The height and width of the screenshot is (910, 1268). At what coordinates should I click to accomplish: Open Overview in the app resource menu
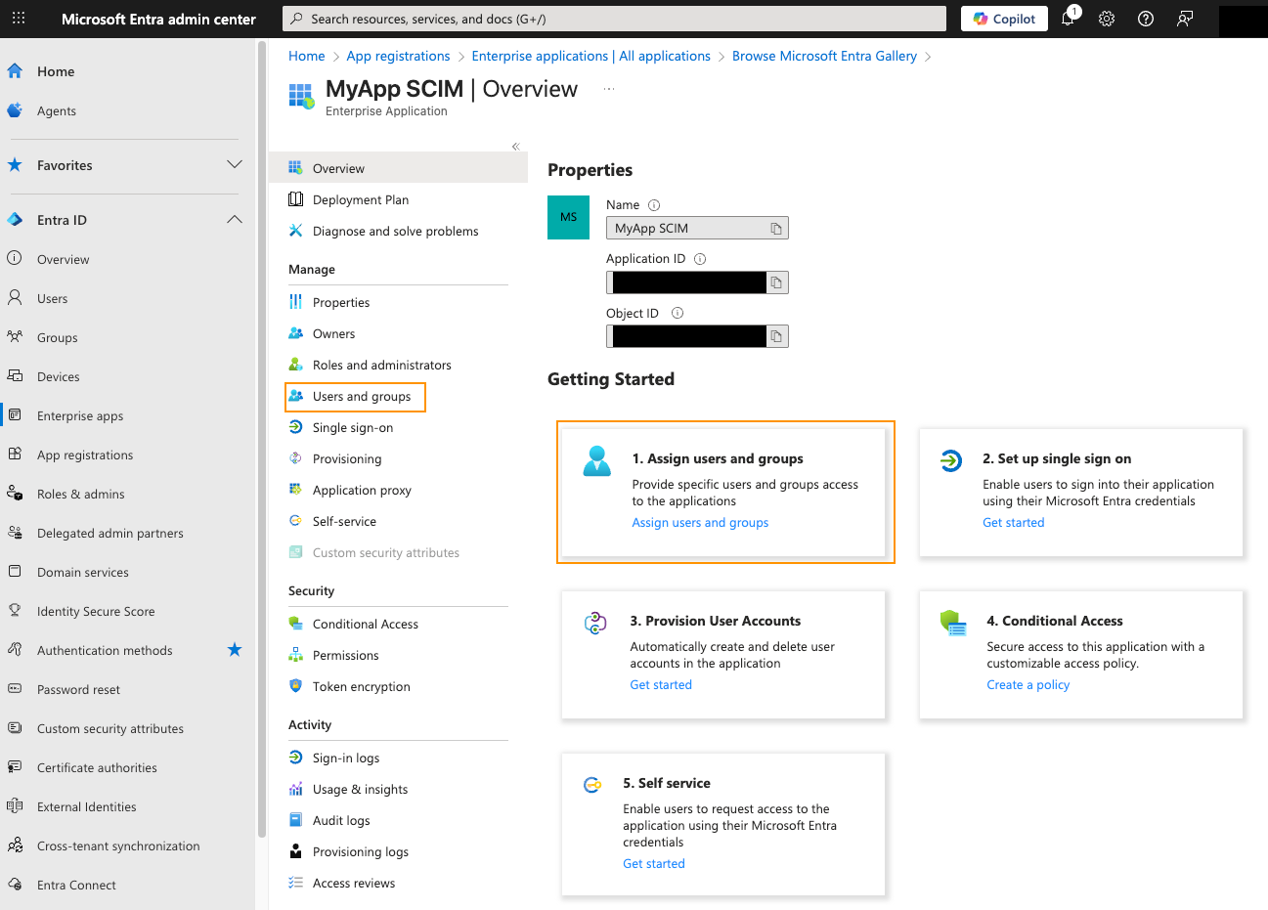tap(398, 168)
